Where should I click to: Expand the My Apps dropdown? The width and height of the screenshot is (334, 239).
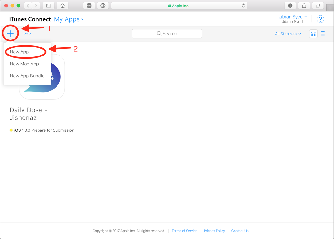click(x=69, y=19)
